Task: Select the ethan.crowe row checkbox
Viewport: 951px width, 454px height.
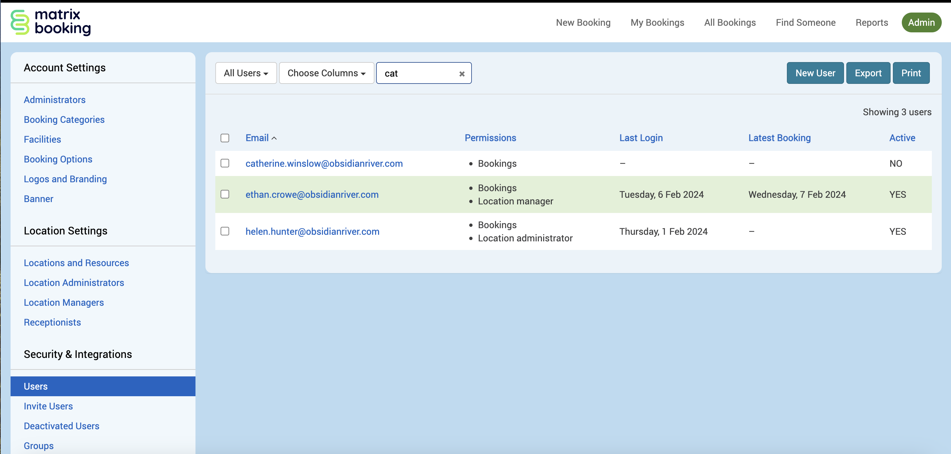Action: (x=225, y=194)
